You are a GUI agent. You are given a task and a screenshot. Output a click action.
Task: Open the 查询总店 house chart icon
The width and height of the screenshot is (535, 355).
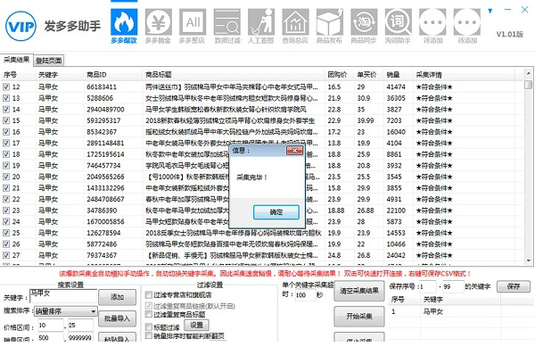(x=295, y=26)
